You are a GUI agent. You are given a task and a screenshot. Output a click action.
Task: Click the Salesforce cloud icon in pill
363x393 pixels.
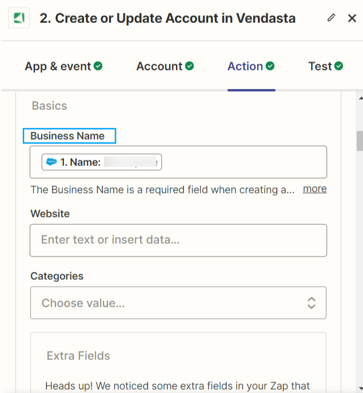(x=51, y=162)
